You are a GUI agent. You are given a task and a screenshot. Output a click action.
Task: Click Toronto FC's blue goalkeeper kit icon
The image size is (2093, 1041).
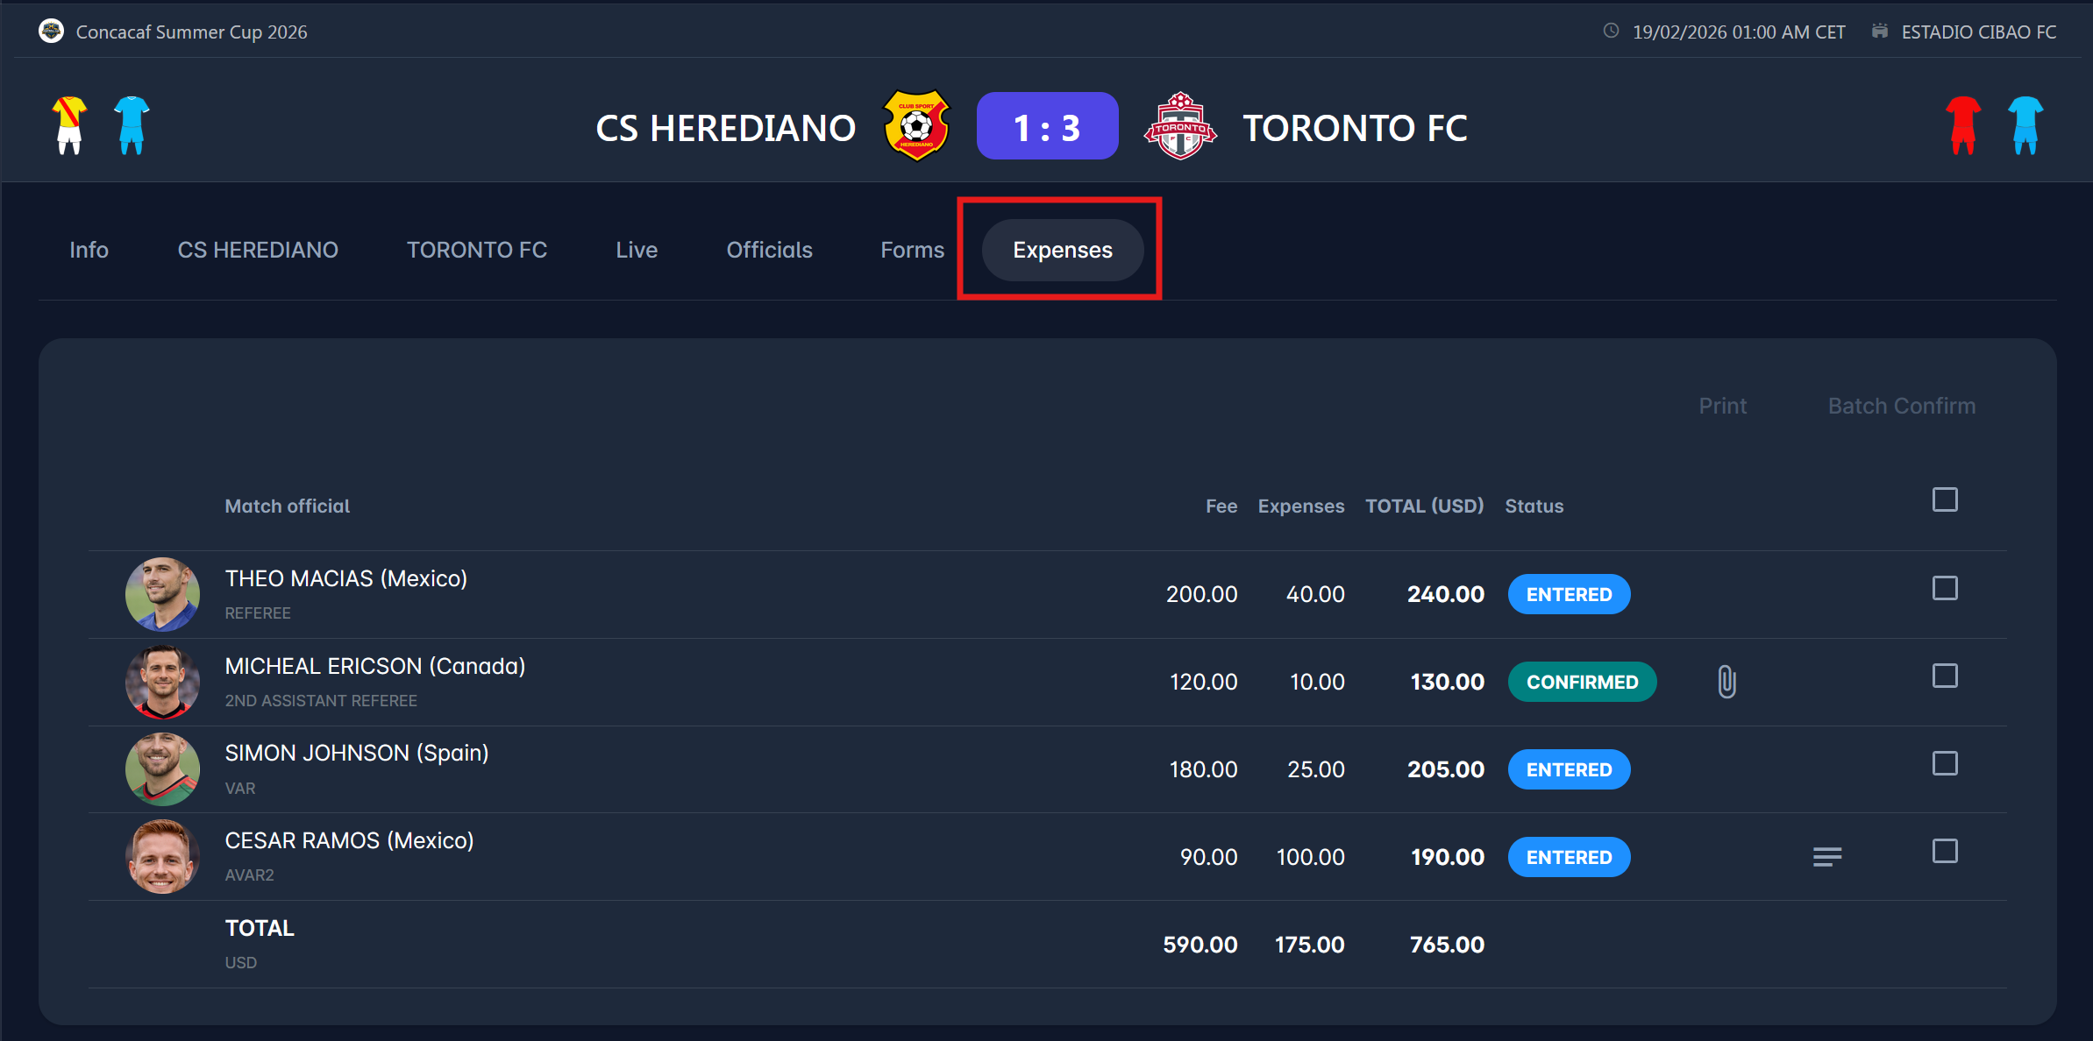click(2025, 125)
